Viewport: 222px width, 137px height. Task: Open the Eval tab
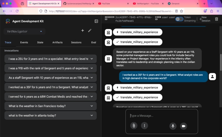pyautogui.click(x=94, y=43)
